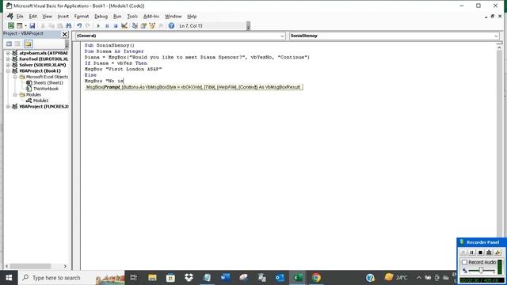Viewport: 507px width, 285px height.
Task: Expand EuroTool project node
Action: point(8,59)
